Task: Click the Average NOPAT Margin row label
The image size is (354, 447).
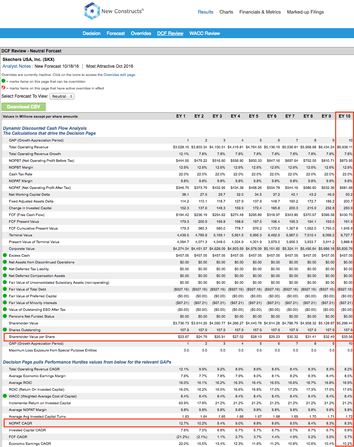Action: tap(28, 410)
